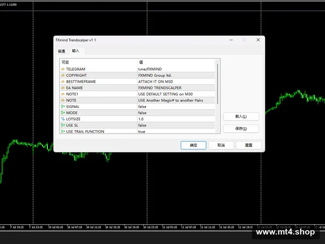Image resolution: width=325 pixels, height=244 pixels.
Task: Click the string icon beside NOTE1
Action: click(62, 94)
